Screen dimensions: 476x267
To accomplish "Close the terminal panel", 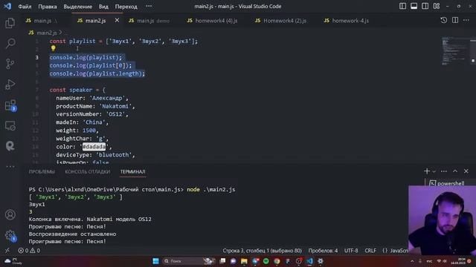I will (466, 171).
